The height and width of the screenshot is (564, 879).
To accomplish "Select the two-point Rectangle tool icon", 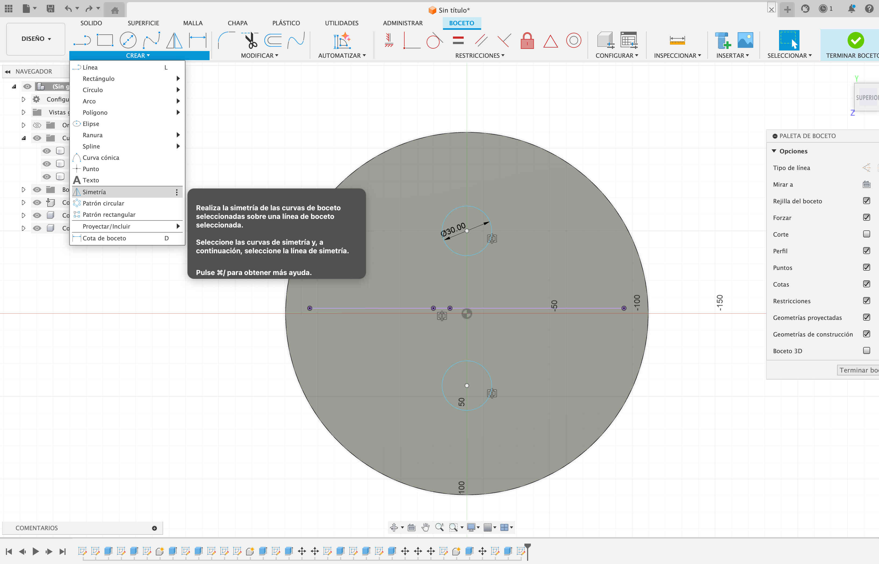I will click(105, 40).
